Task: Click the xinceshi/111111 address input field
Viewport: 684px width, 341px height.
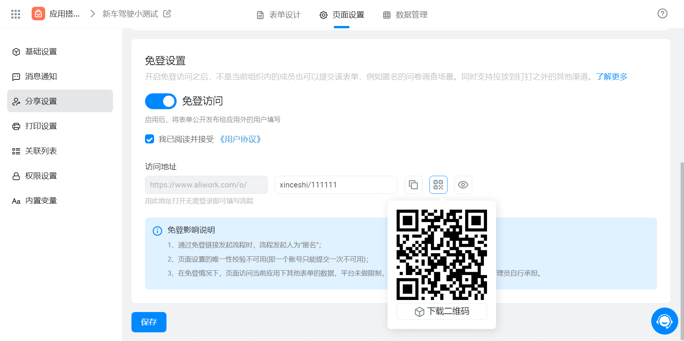Action: pyautogui.click(x=336, y=185)
